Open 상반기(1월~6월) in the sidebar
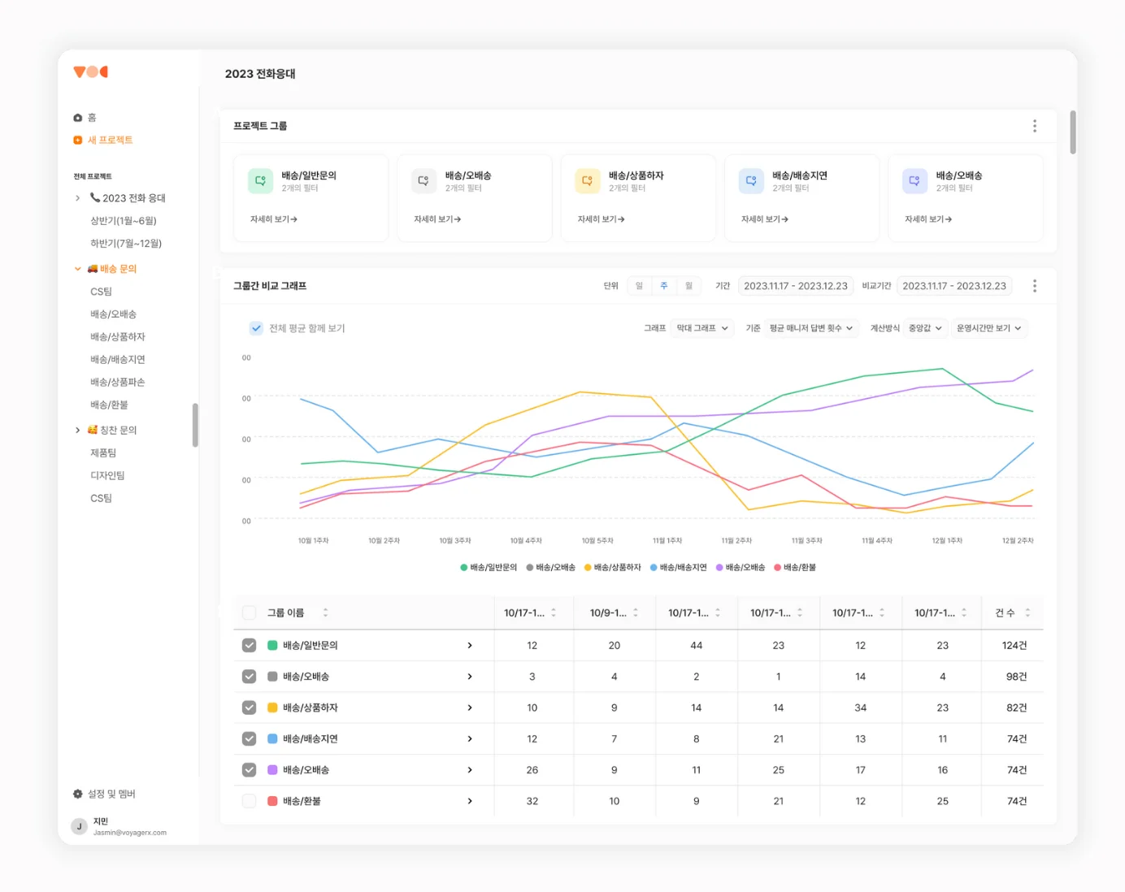Viewport: 1125px width, 892px height. pyautogui.click(x=124, y=221)
